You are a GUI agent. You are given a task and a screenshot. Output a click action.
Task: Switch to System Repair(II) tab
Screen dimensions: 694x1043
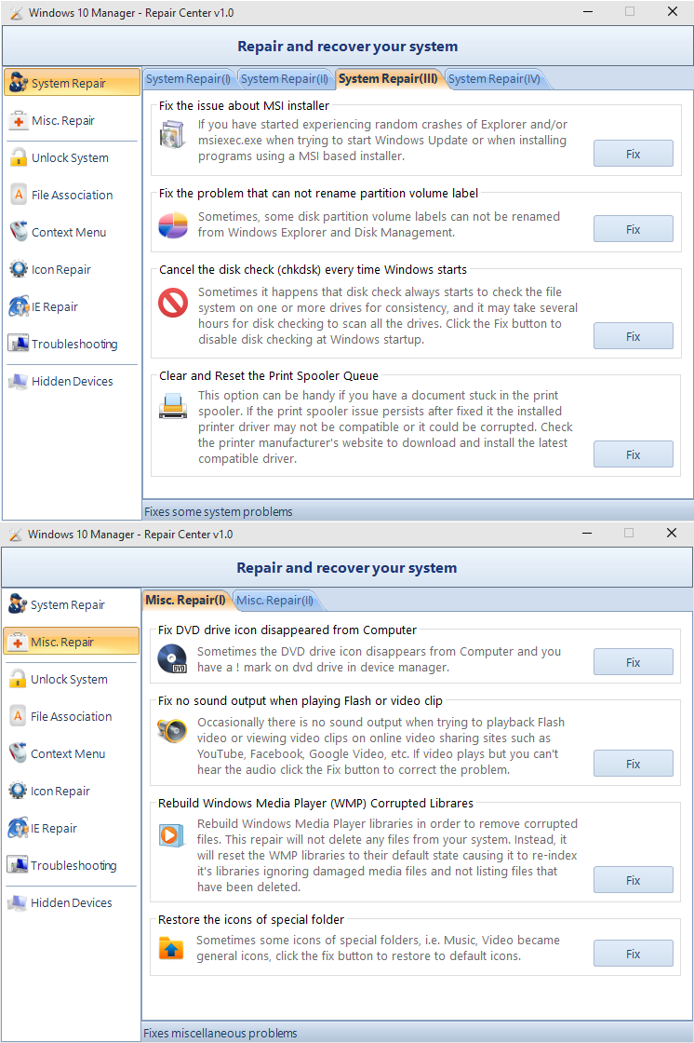pyautogui.click(x=285, y=78)
